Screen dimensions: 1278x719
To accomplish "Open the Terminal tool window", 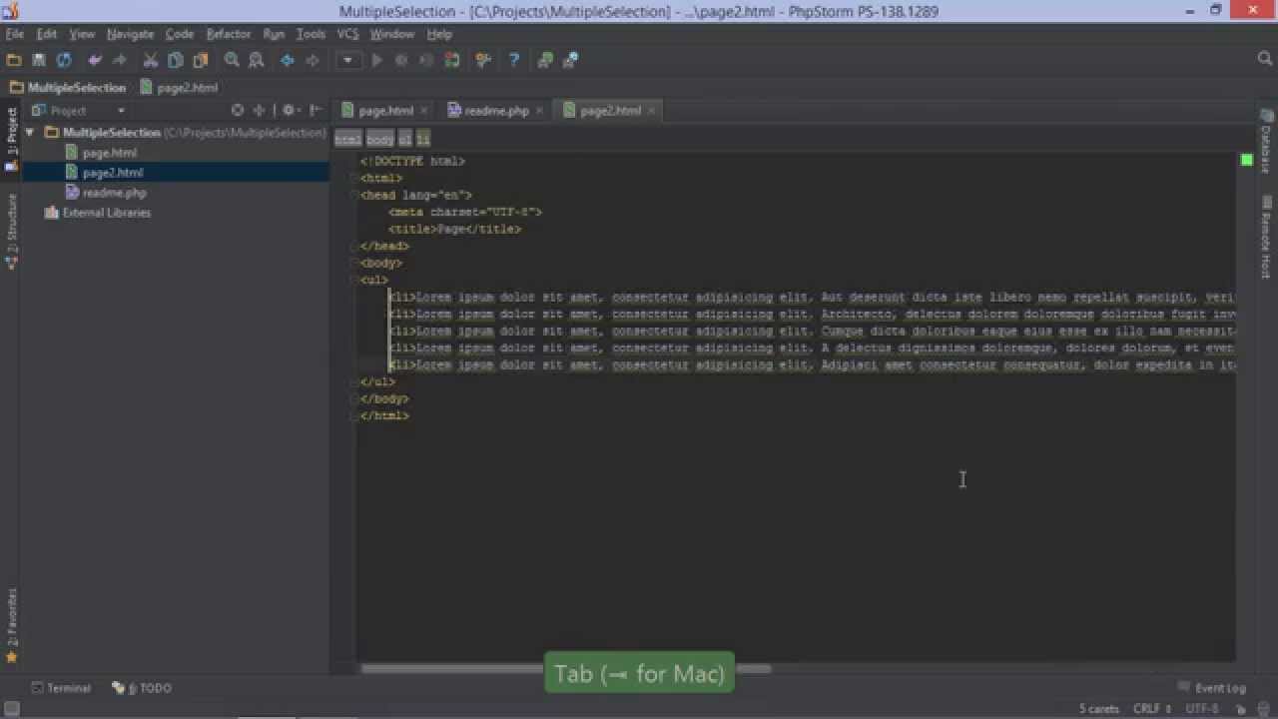I will click(61, 688).
